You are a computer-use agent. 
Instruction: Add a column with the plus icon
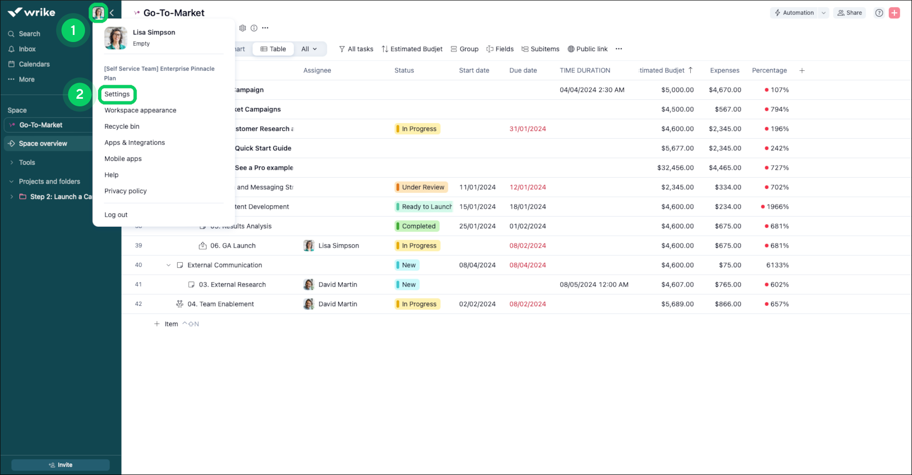[x=802, y=70]
